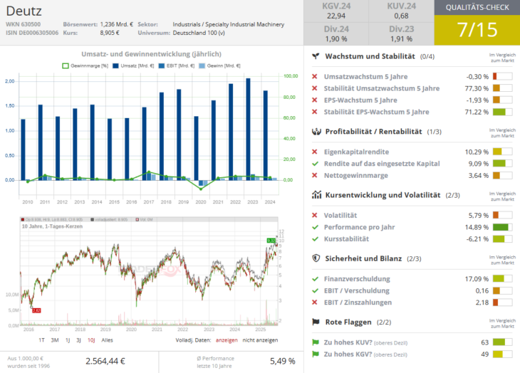Toggle the Umsatz [Mrd. €] legend entry
This screenshot has width=520, height=373.
click(x=133, y=66)
